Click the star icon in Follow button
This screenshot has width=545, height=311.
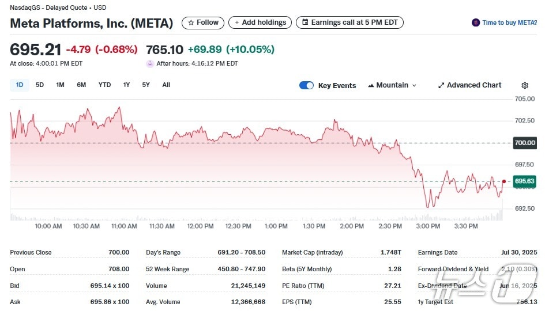pyautogui.click(x=191, y=23)
